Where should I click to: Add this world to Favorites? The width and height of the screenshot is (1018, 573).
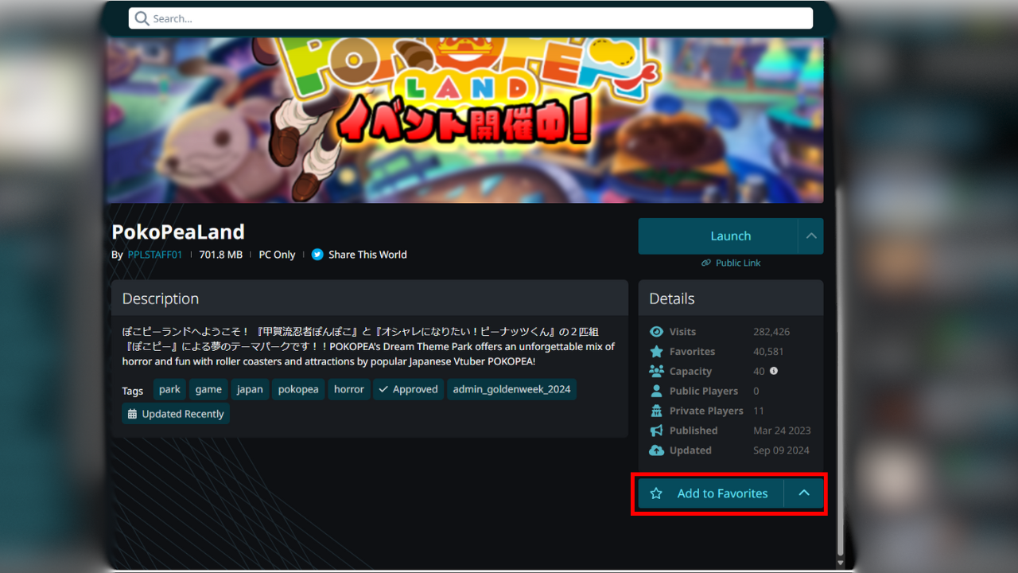point(711,493)
